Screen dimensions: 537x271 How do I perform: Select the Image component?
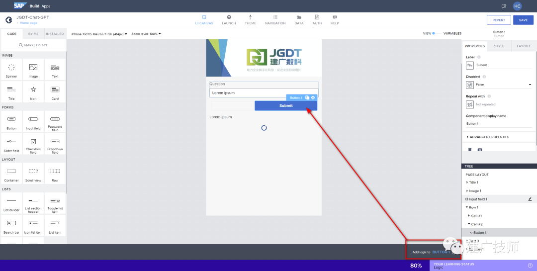pos(33,70)
